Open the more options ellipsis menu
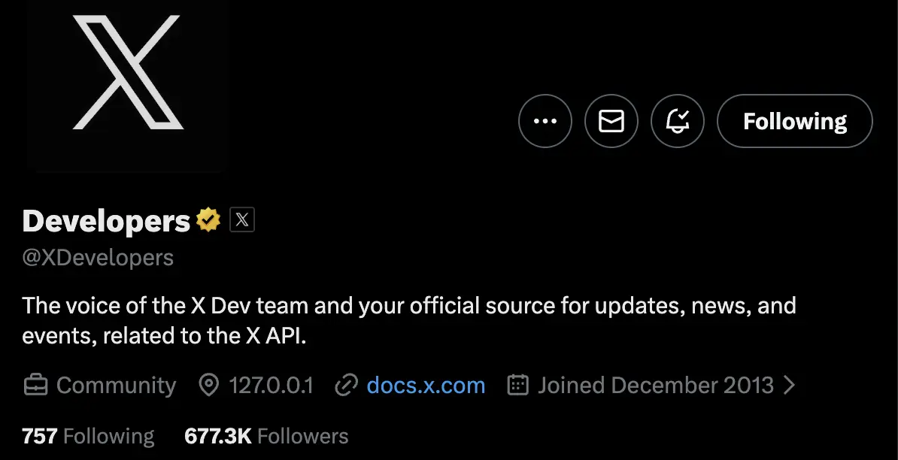Screen dimensions: 898x460 click(x=545, y=121)
